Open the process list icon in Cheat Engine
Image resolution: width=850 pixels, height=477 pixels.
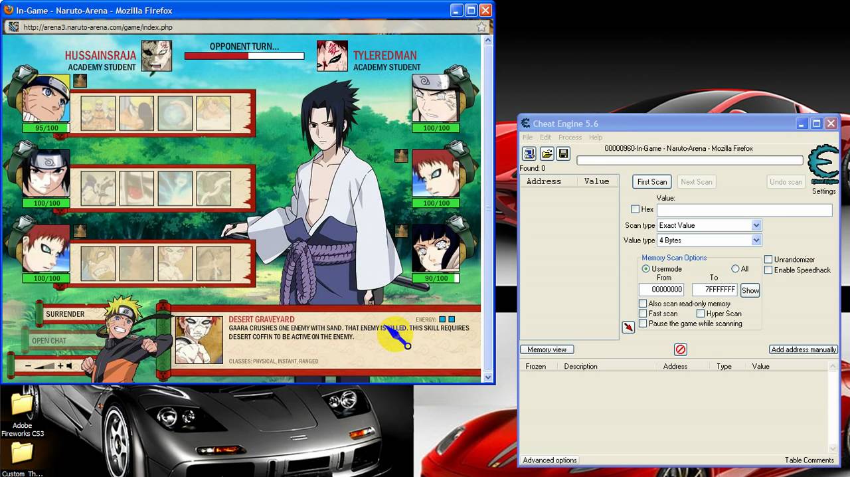tap(529, 154)
